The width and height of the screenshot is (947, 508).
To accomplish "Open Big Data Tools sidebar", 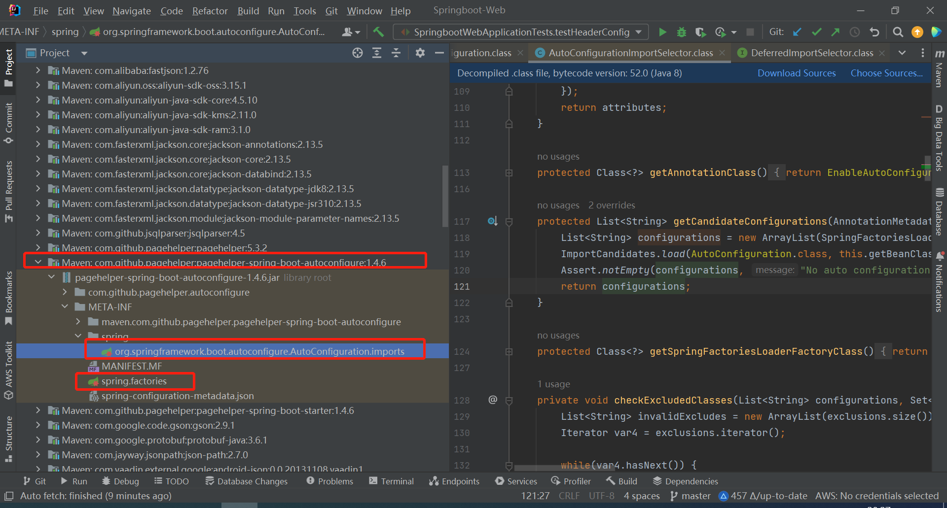I will point(939,137).
